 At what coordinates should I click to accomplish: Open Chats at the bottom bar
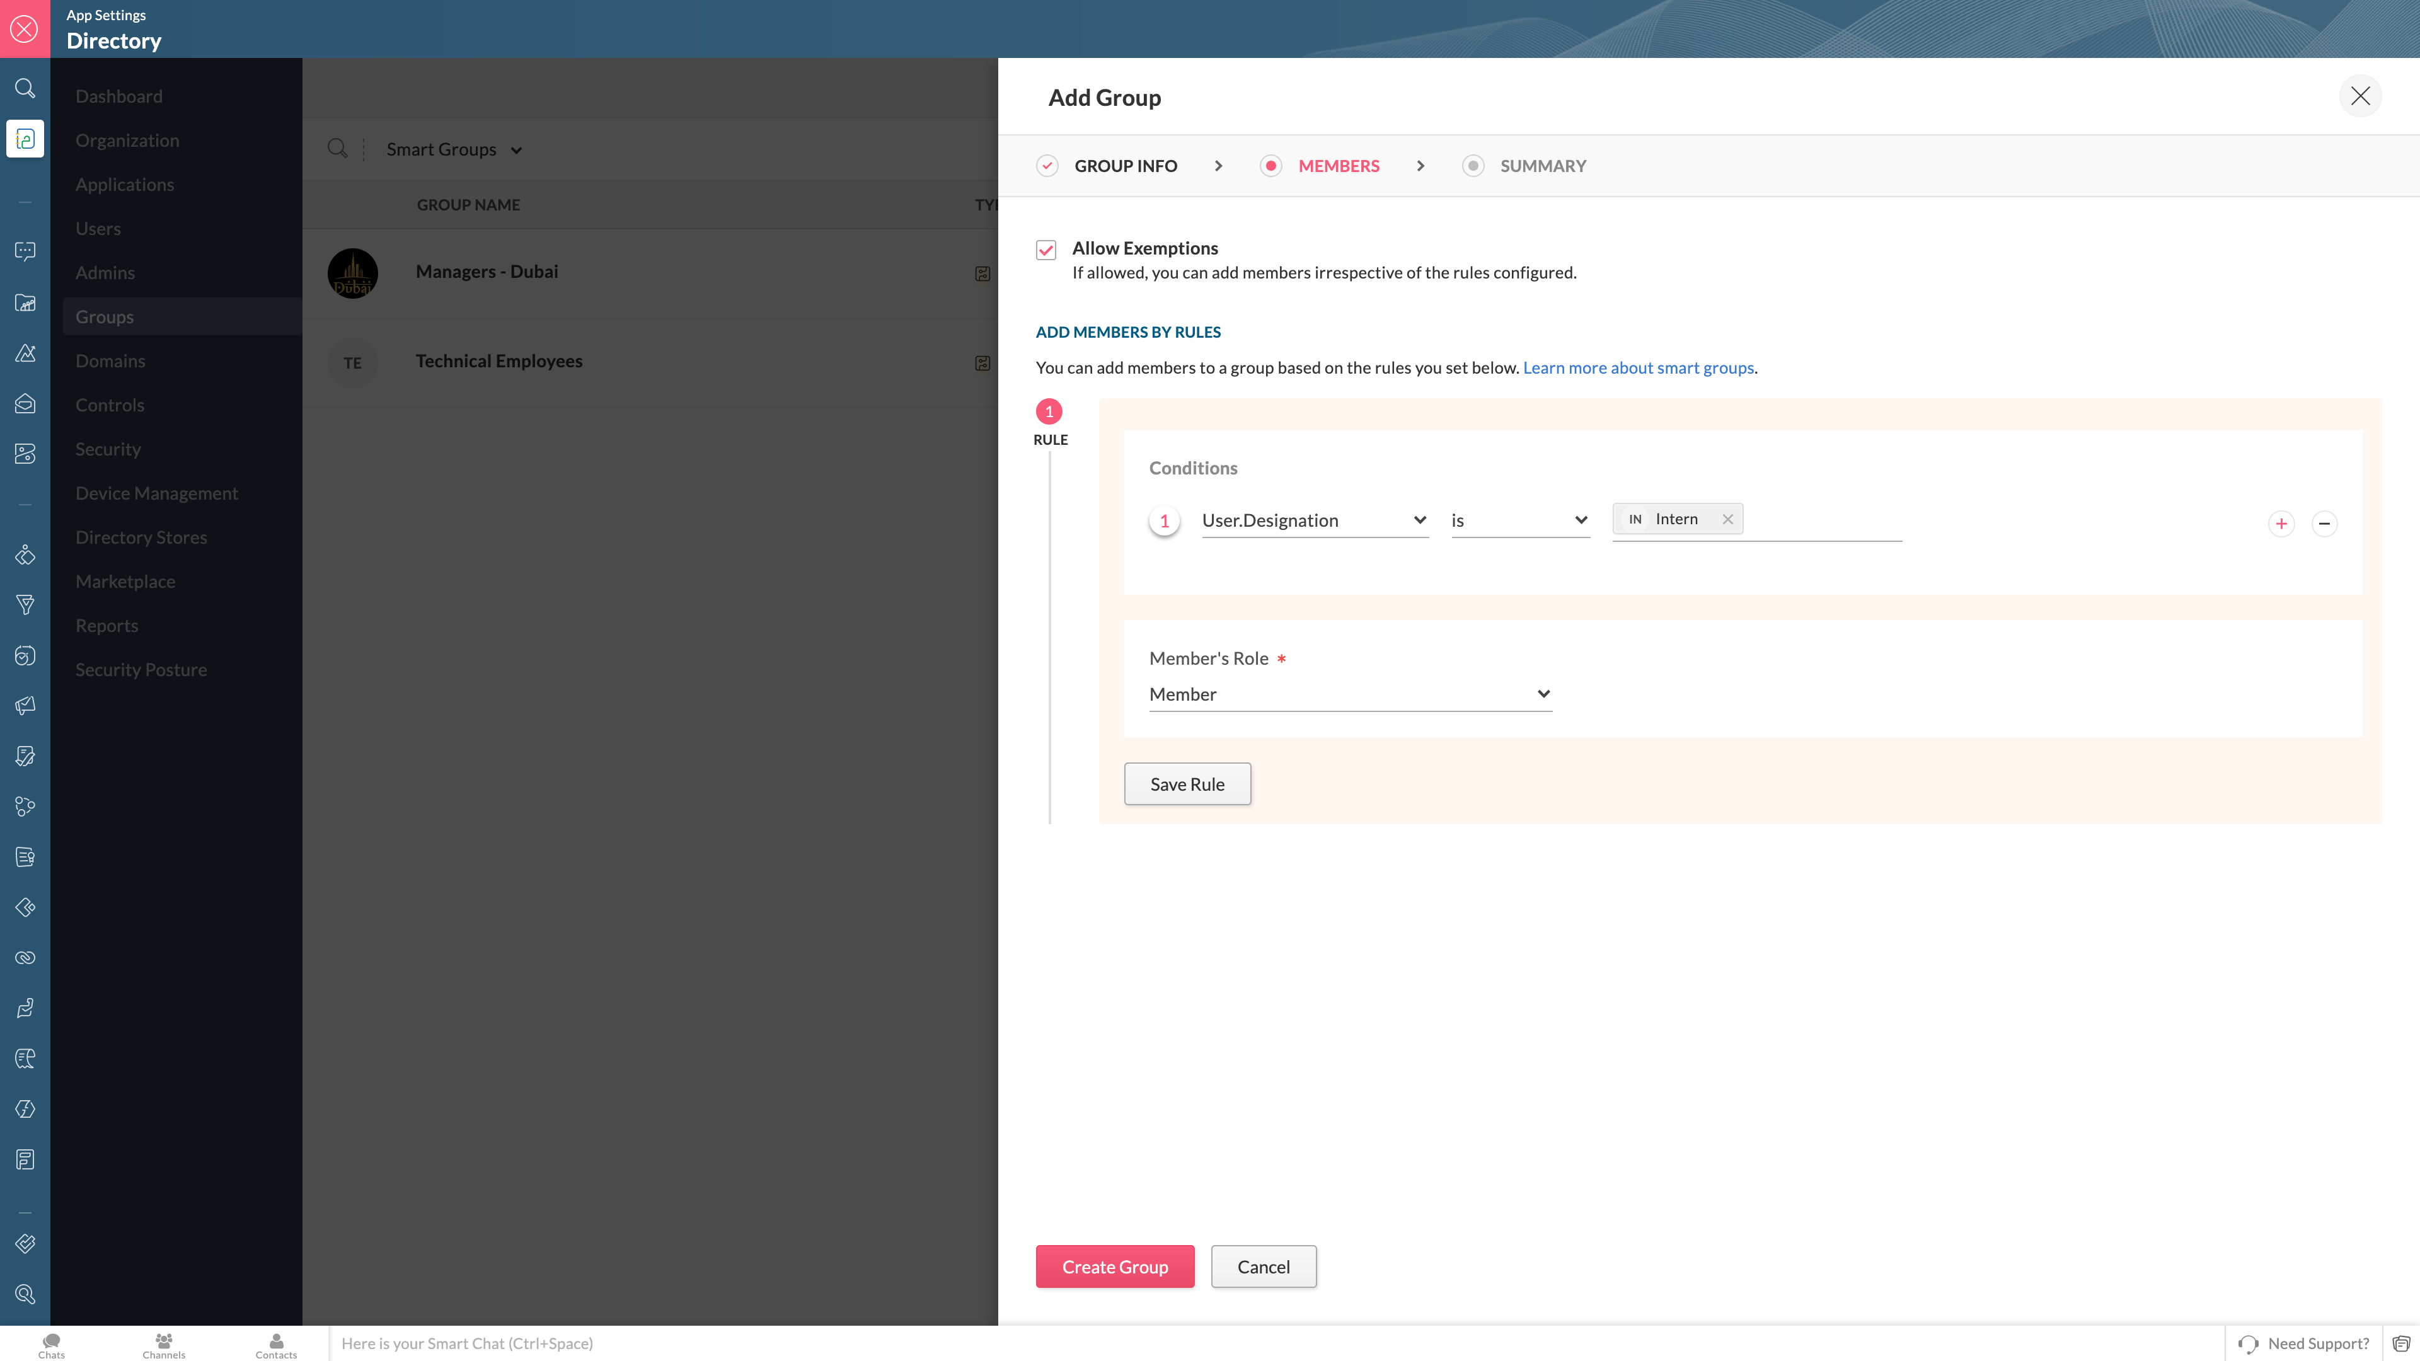[52, 1345]
